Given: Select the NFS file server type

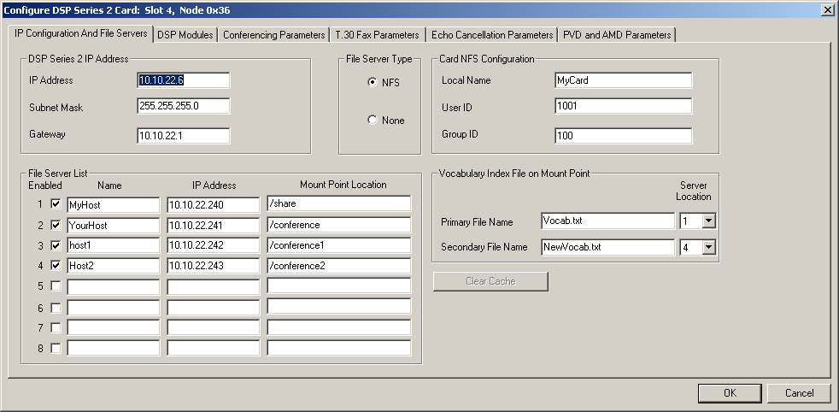Looking at the screenshot, I should click(x=373, y=83).
